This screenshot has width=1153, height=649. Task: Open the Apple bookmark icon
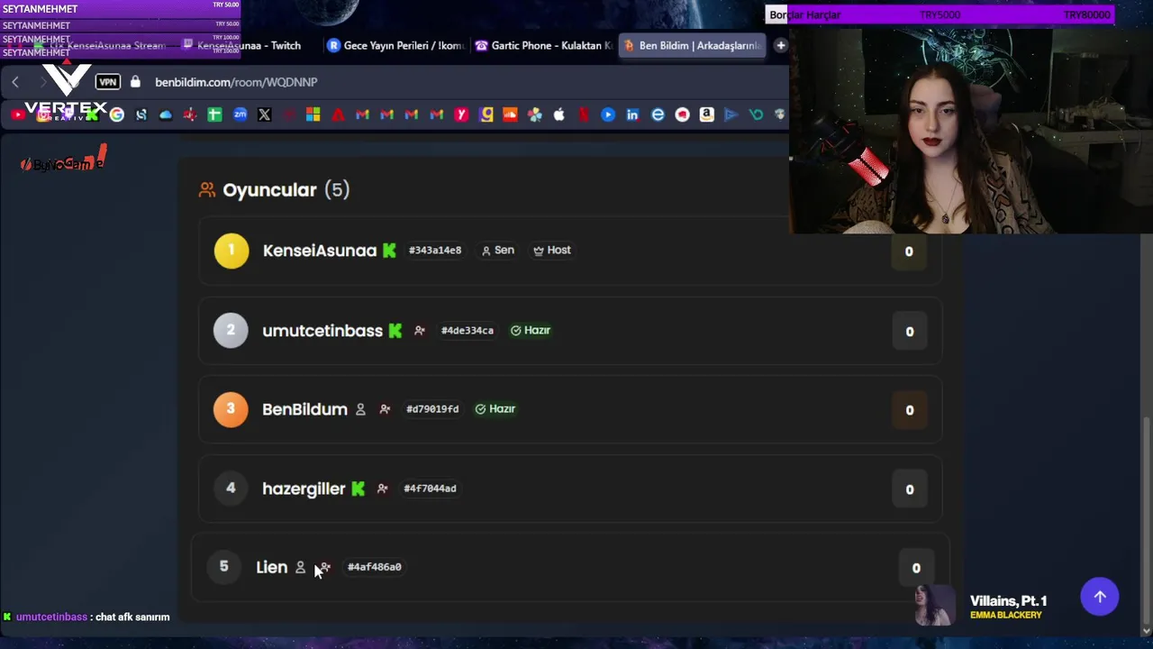[559, 114]
